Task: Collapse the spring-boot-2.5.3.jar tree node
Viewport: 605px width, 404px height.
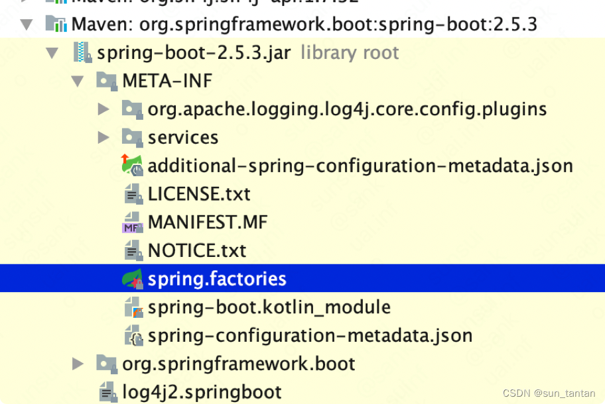Action: pyautogui.click(x=52, y=53)
